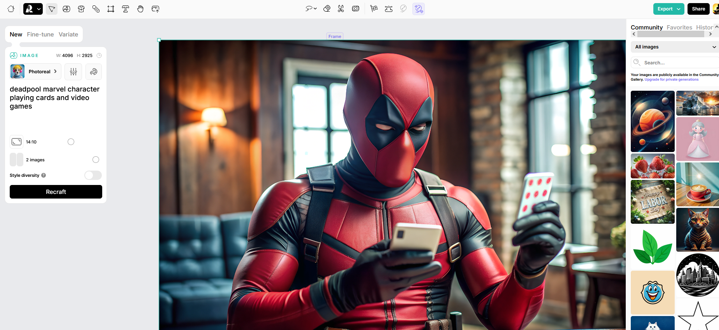Click the community Search field
This screenshot has height=330, width=719.
tap(675, 62)
